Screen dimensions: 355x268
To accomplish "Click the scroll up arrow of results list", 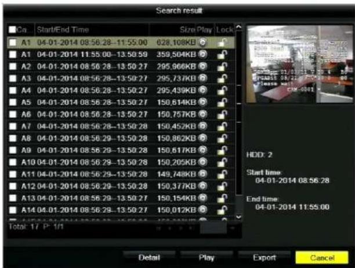I will pyautogui.click(x=238, y=27).
